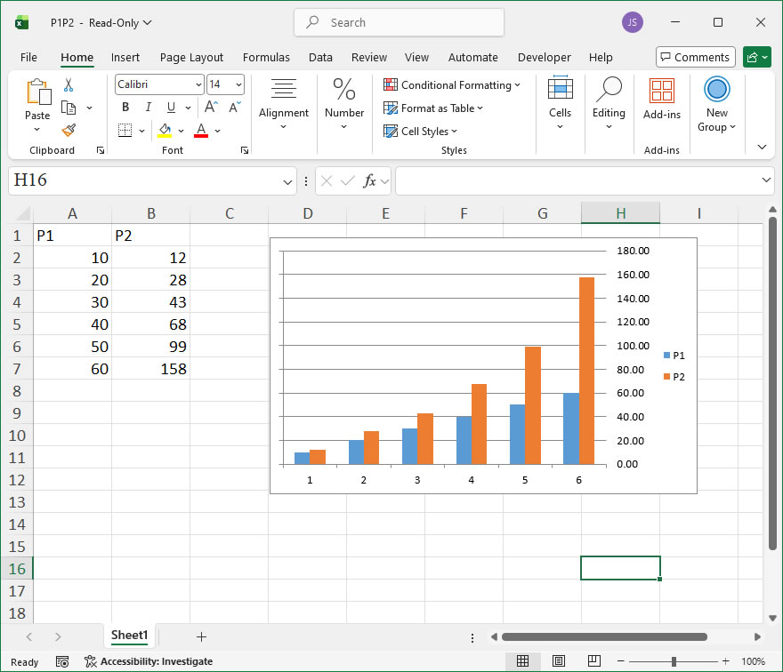Toggle Italic formatting

pyautogui.click(x=148, y=108)
